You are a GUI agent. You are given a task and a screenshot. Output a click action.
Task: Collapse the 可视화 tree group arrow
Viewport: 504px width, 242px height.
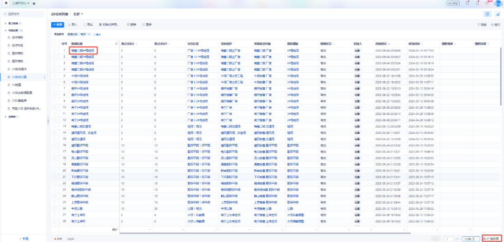6,30
